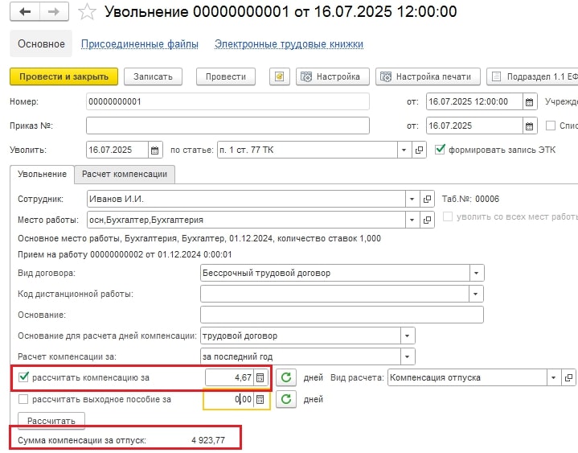Expand Основание для расчета дней компенсации dropdown
578x453 pixels.
(408, 336)
